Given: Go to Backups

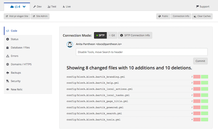Looking at the screenshot, I should 28,73.
